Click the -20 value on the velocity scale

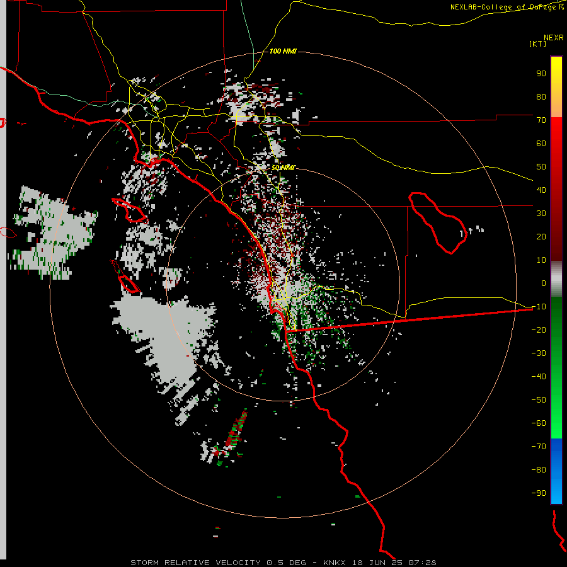(x=539, y=329)
